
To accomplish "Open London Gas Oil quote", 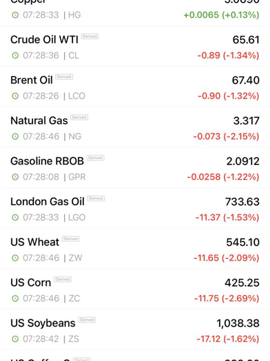I will coord(135,209).
